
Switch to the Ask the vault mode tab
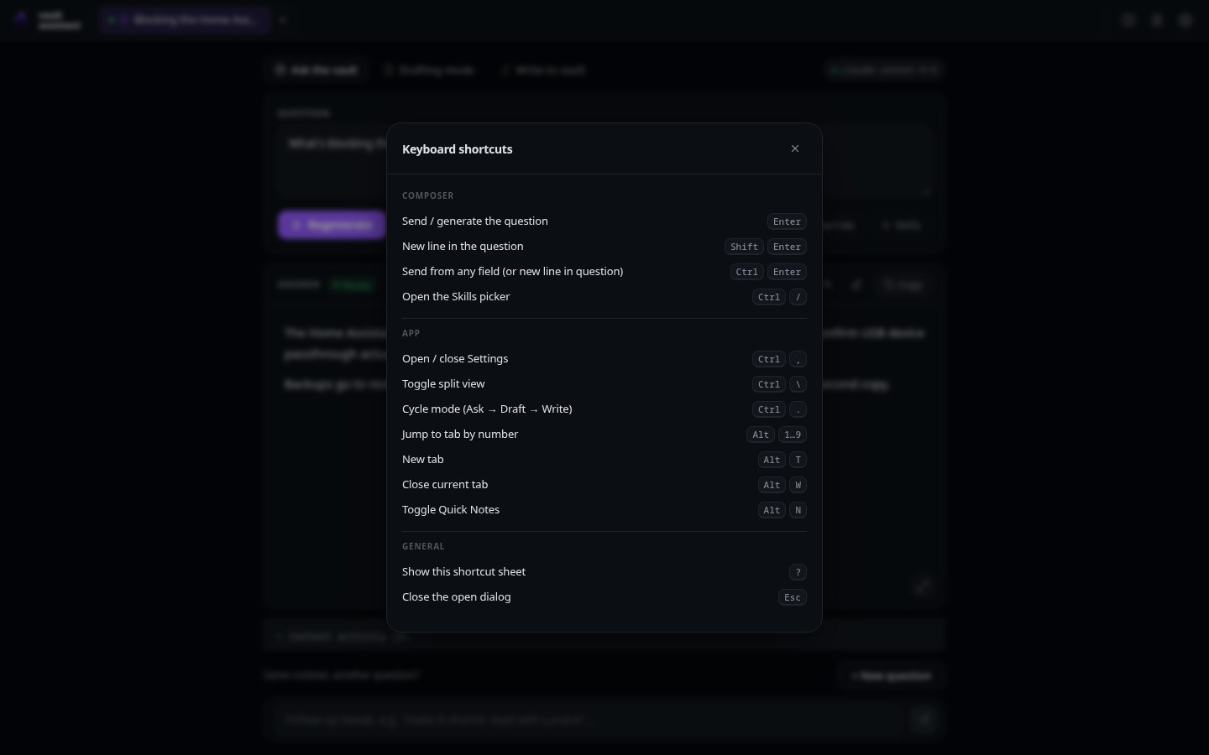click(x=317, y=70)
